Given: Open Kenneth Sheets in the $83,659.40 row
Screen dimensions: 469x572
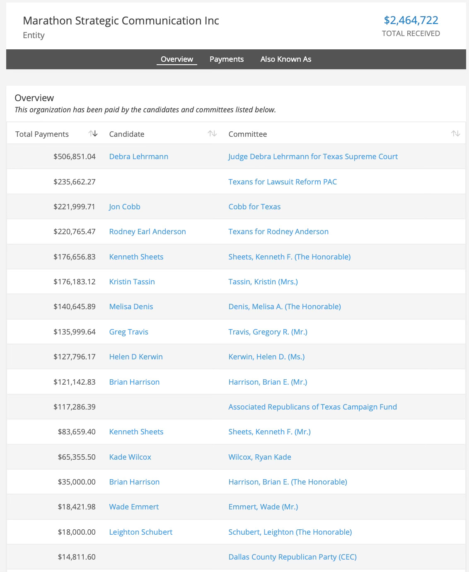Looking at the screenshot, I should (x=136, y=431).
